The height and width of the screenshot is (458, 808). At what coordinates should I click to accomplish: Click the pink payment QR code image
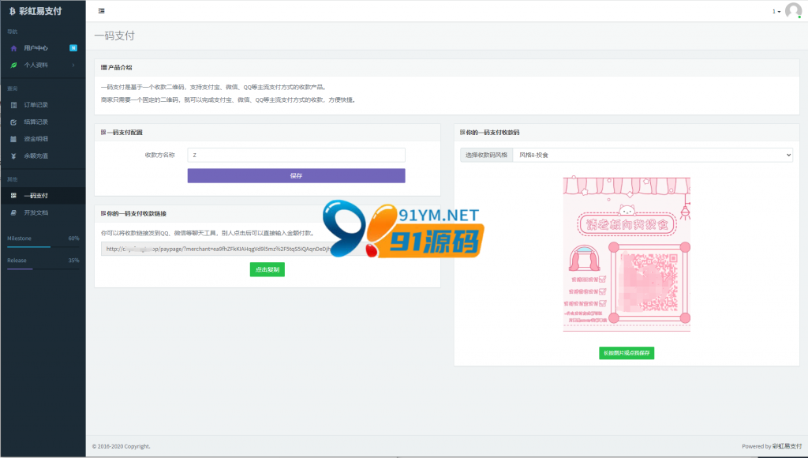pos(627,254)
